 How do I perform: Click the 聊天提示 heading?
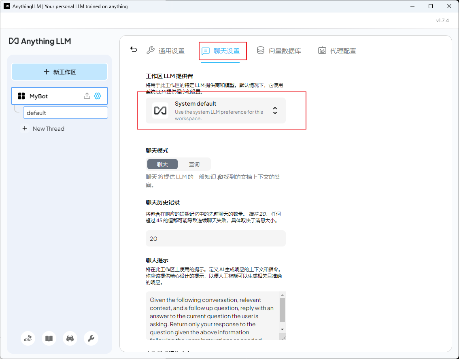click(157, 260)
